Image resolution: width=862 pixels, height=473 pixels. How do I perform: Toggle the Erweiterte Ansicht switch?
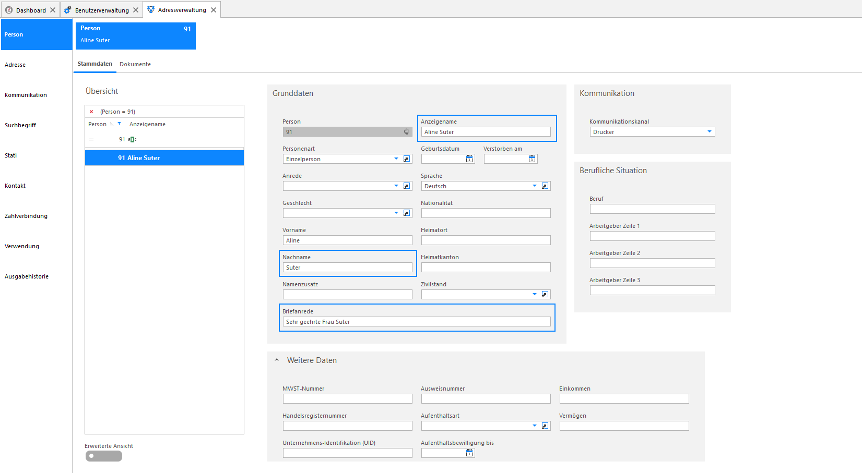104,456
